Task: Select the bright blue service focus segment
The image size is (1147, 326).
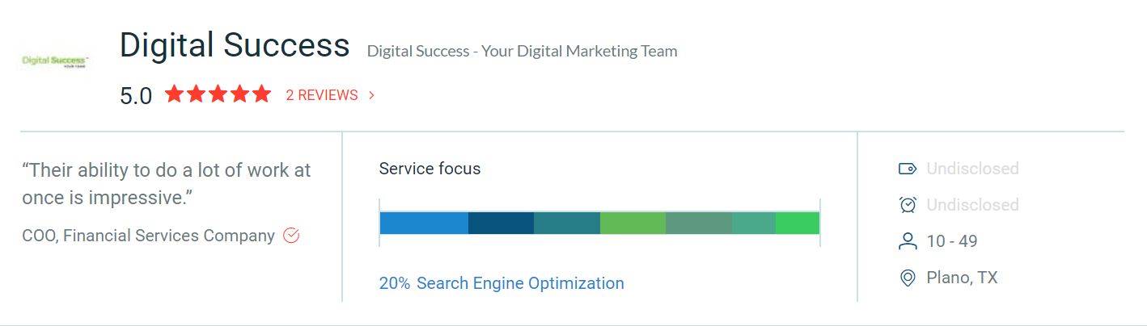Action: tap(424, 223)
